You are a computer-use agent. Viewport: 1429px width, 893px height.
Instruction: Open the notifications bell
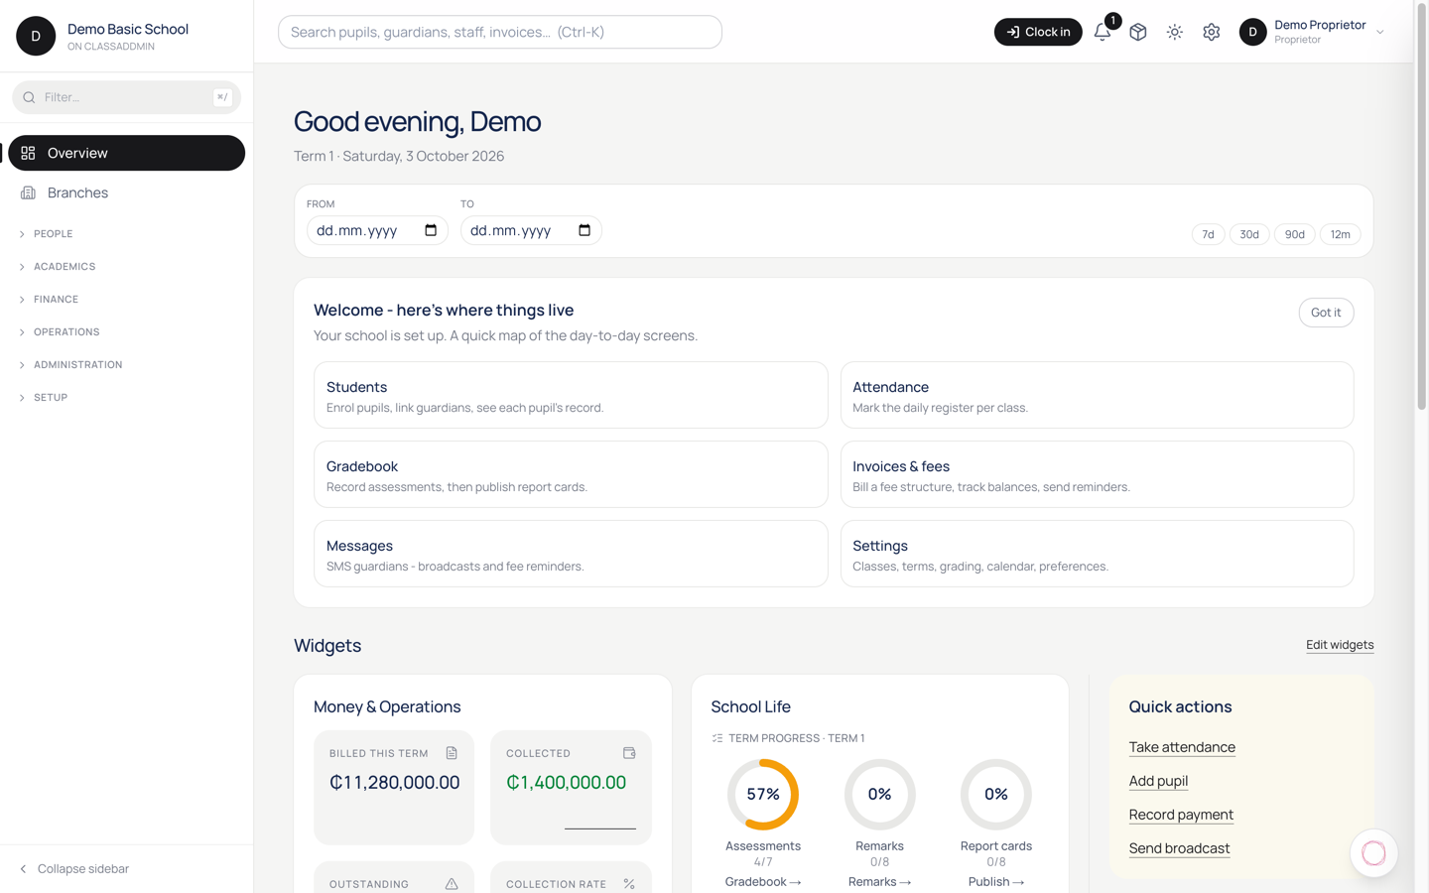pyautogui.click(x=1103, y=32)
